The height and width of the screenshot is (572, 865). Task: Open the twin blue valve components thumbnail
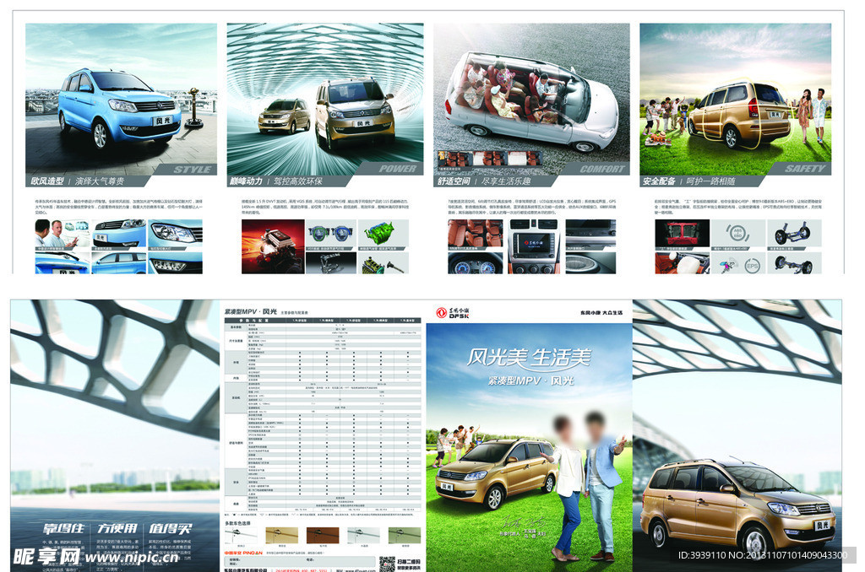(331, 234)
